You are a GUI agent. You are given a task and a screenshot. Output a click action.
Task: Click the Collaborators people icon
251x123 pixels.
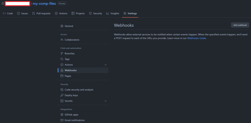pos(62,40)
